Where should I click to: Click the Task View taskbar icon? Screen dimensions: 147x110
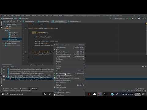tap(50, 94)
